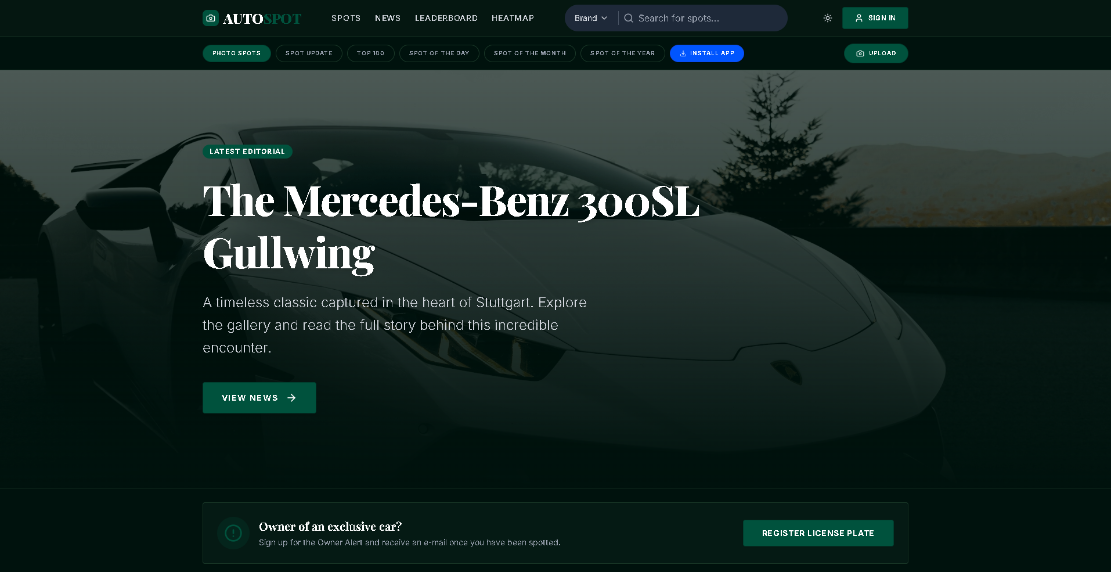Image resolution: width=1111 pixels, height=572 pixels.
Task: Select the Photo Spots tab
Action: [237, 53]
